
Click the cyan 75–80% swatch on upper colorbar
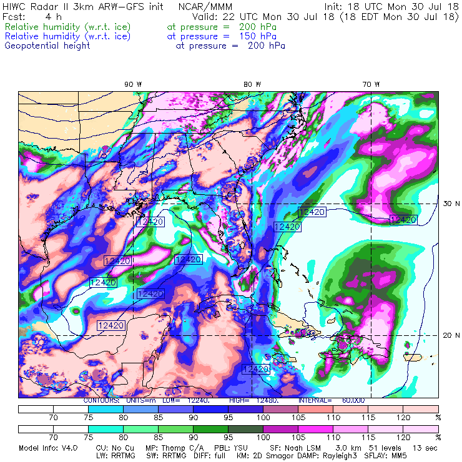[x=106, y=409]
